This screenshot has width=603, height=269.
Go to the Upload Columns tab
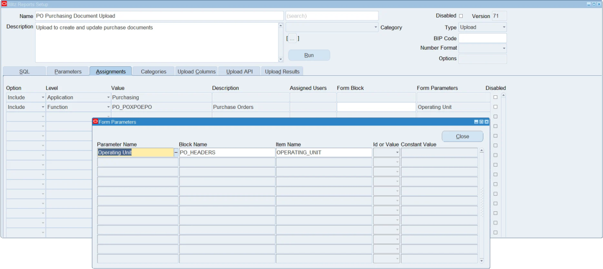coord(196,71)
